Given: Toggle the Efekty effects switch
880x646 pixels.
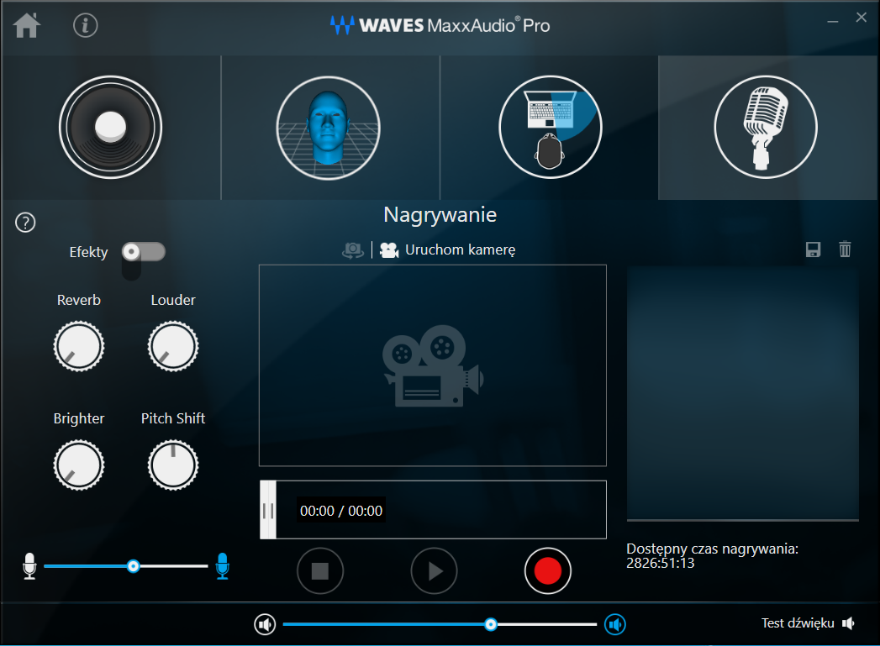Looking at the screenshot, I should [x=144, y=252].
